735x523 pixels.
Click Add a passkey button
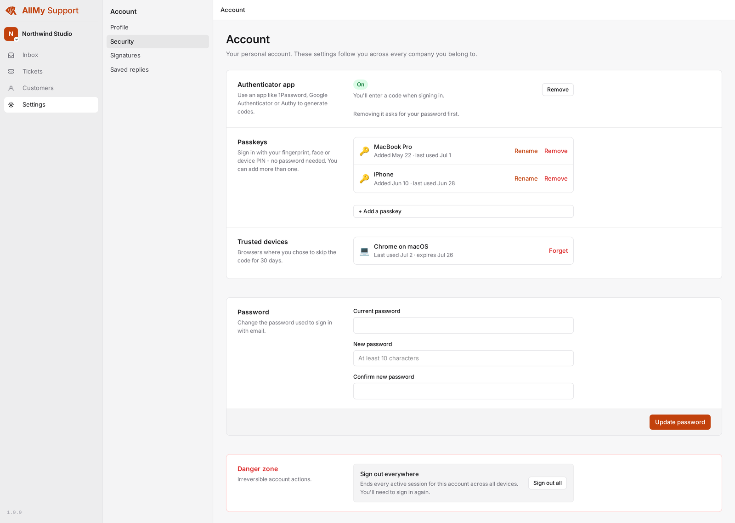coord(463,211)
